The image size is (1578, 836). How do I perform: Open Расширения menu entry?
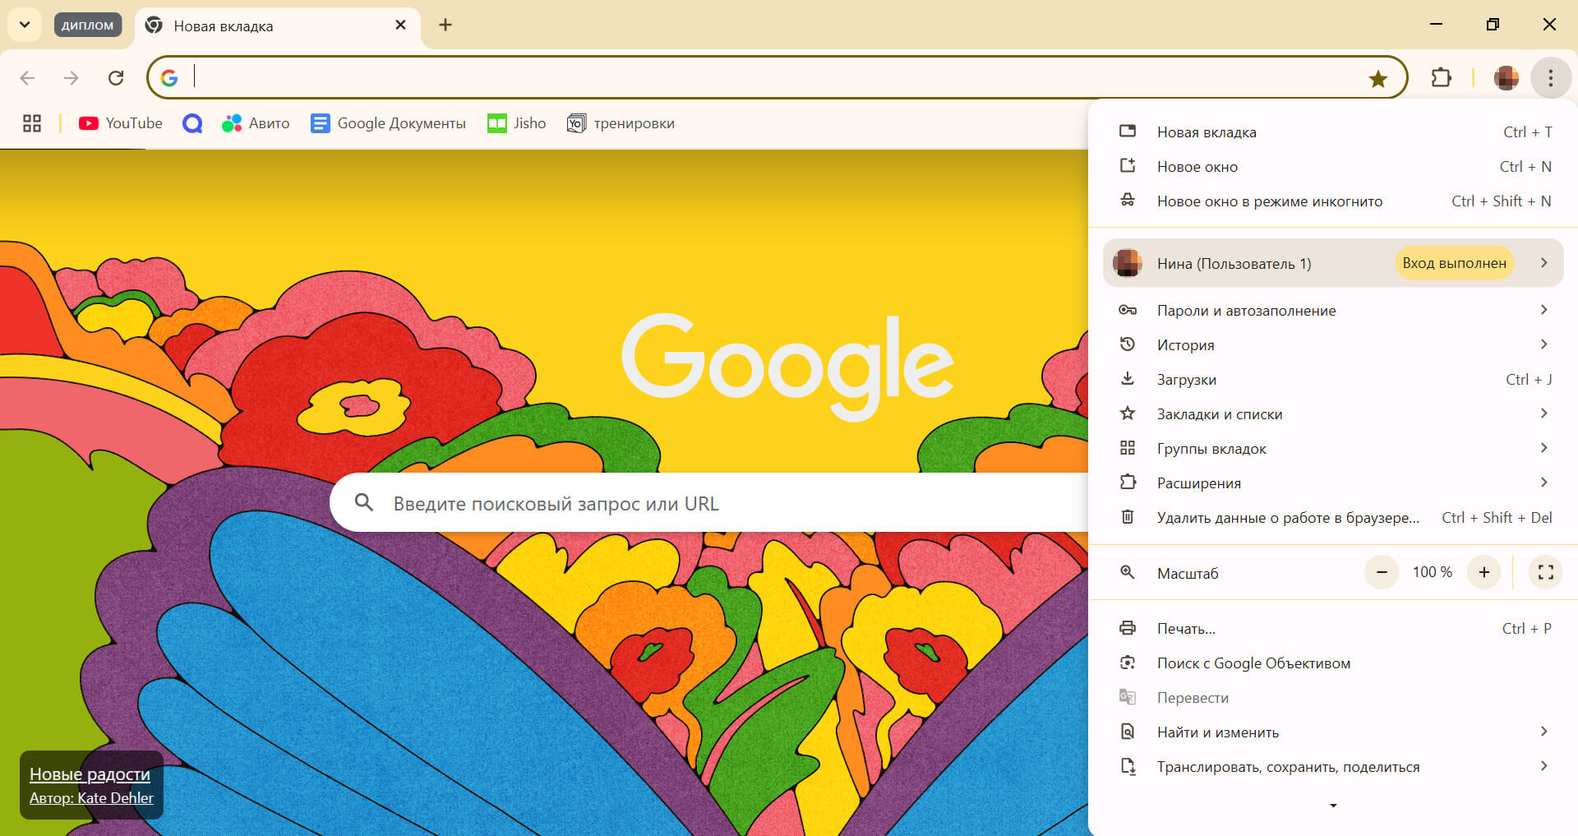click(1333, 483)
